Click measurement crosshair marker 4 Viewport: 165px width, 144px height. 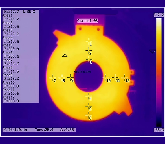click(89, 96)
